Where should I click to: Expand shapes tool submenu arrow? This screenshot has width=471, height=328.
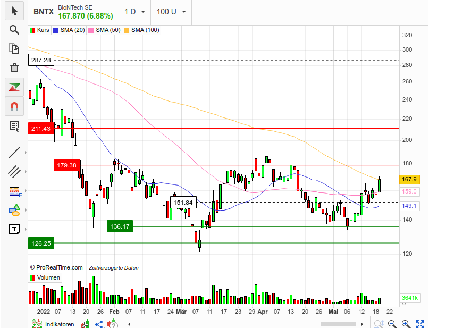point(26,210)
